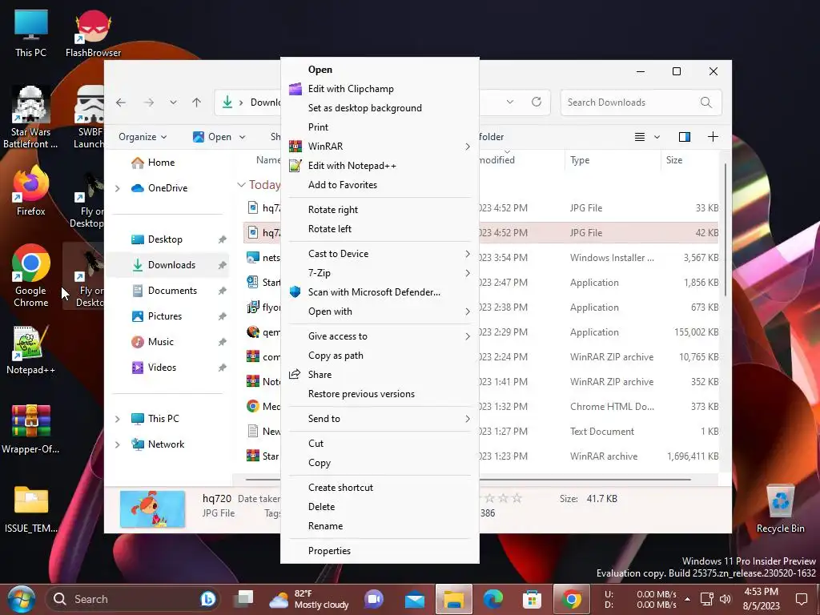This screenshot has width=820, height=615.
Task: Select Set as desktop background
Action: (380, 108)
